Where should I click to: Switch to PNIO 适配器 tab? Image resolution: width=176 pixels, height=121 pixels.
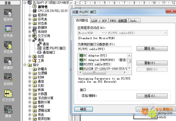tap(118, 21)
